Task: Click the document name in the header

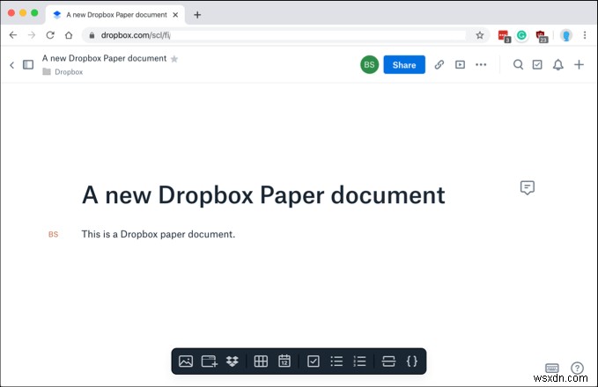Action: pos(104,58)
